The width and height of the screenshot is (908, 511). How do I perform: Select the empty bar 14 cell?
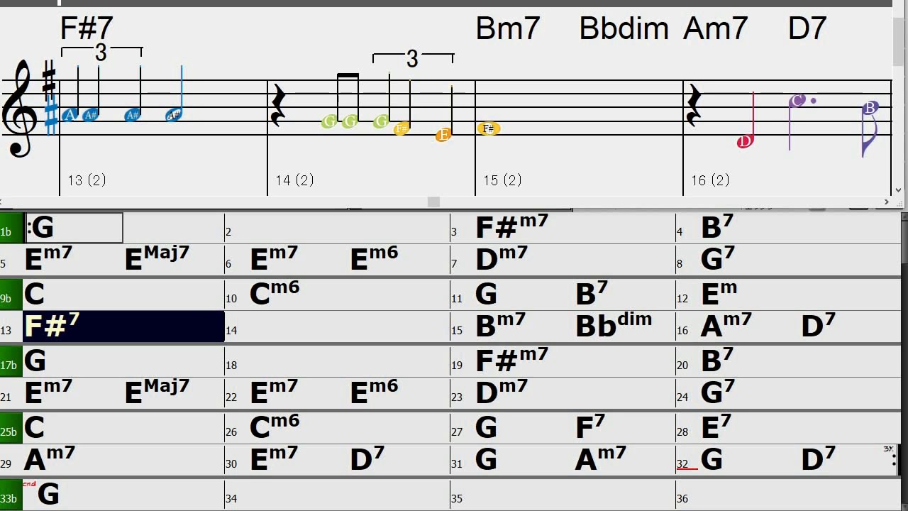tap(337, 327)
